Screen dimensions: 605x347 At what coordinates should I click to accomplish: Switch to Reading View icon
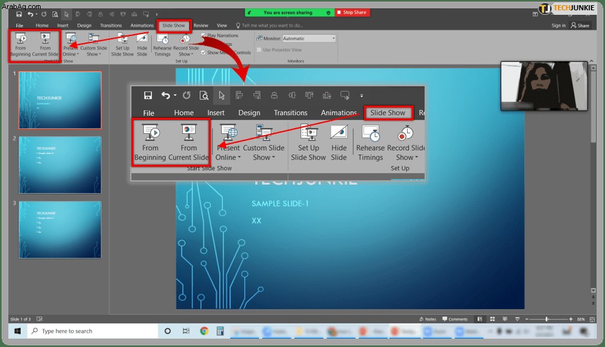click(505, 319)
